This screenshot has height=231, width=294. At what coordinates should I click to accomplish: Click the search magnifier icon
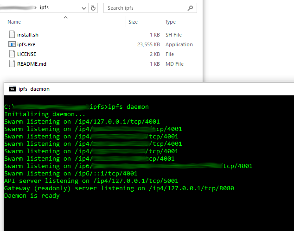tap(190, 8)
